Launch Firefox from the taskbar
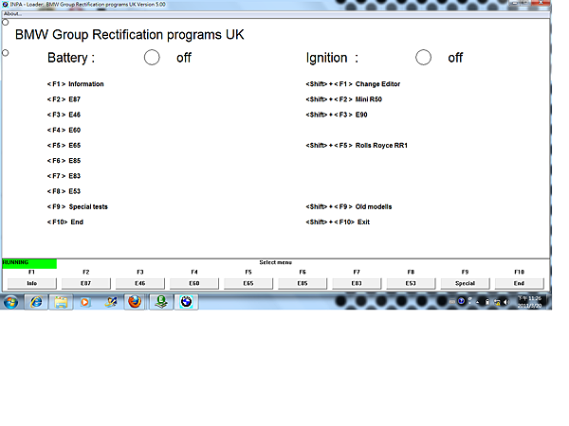 tap(135, 302)
